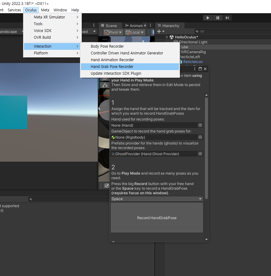The image size is (271, 276).
Task: Switch to the Animator tab
Action: pyautogui.click(x=134, y=26)
